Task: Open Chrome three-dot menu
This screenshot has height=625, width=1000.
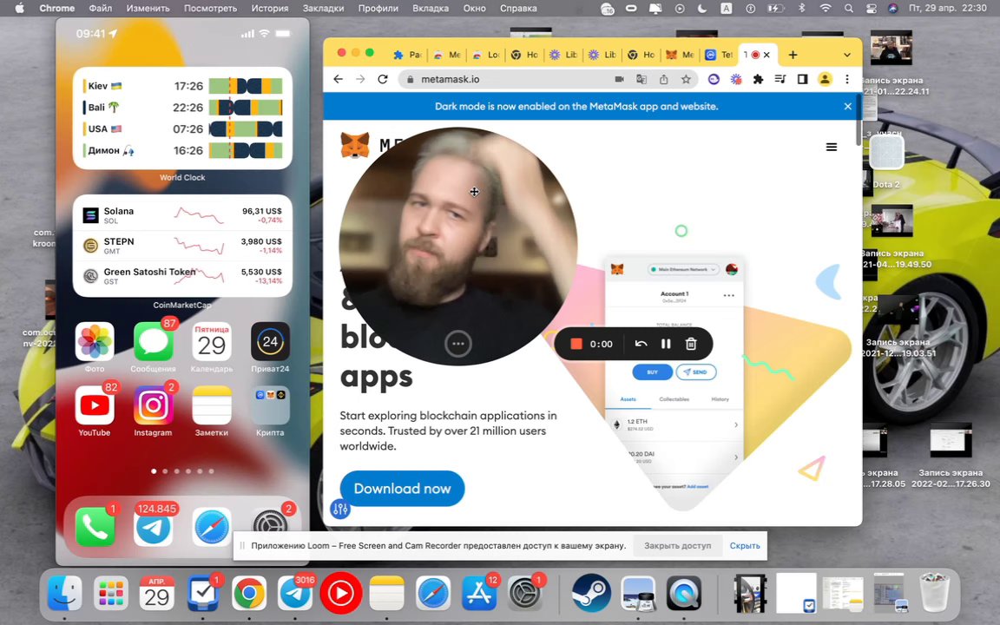Action: [847, 79]
